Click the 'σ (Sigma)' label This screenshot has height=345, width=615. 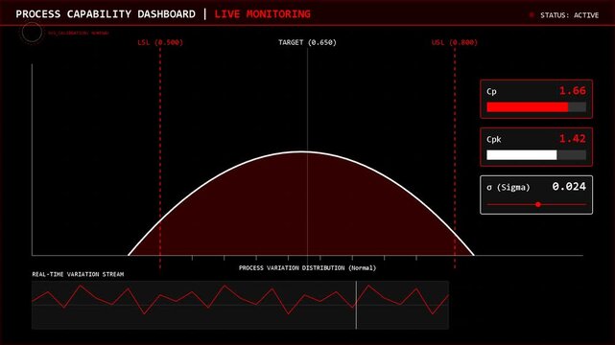(x=509, y=187)
